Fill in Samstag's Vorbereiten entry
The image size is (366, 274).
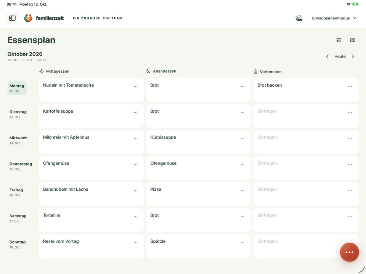point(306,220)
